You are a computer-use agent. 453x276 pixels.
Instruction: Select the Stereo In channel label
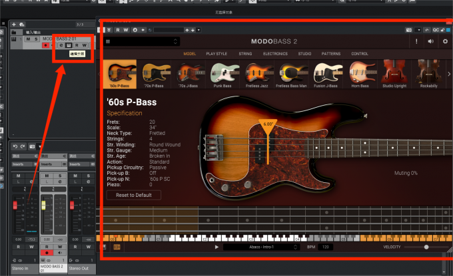click(25, 269)
